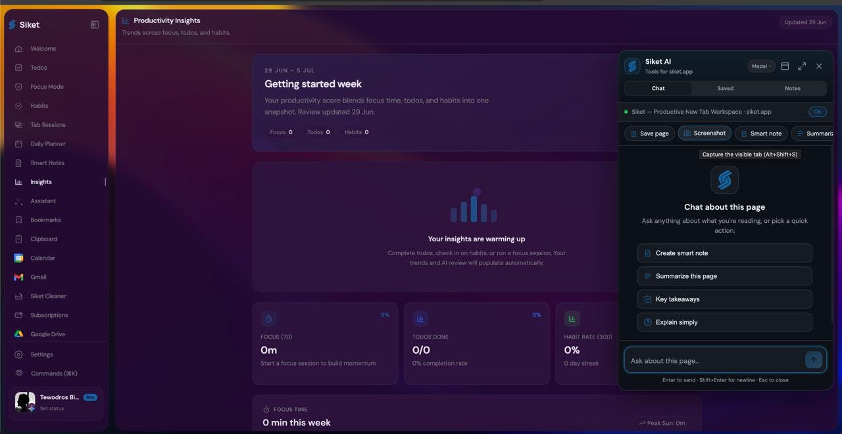Viewport: 842px width, 434px height.
Task: Close the Siket AI panel
Action: 819,66
